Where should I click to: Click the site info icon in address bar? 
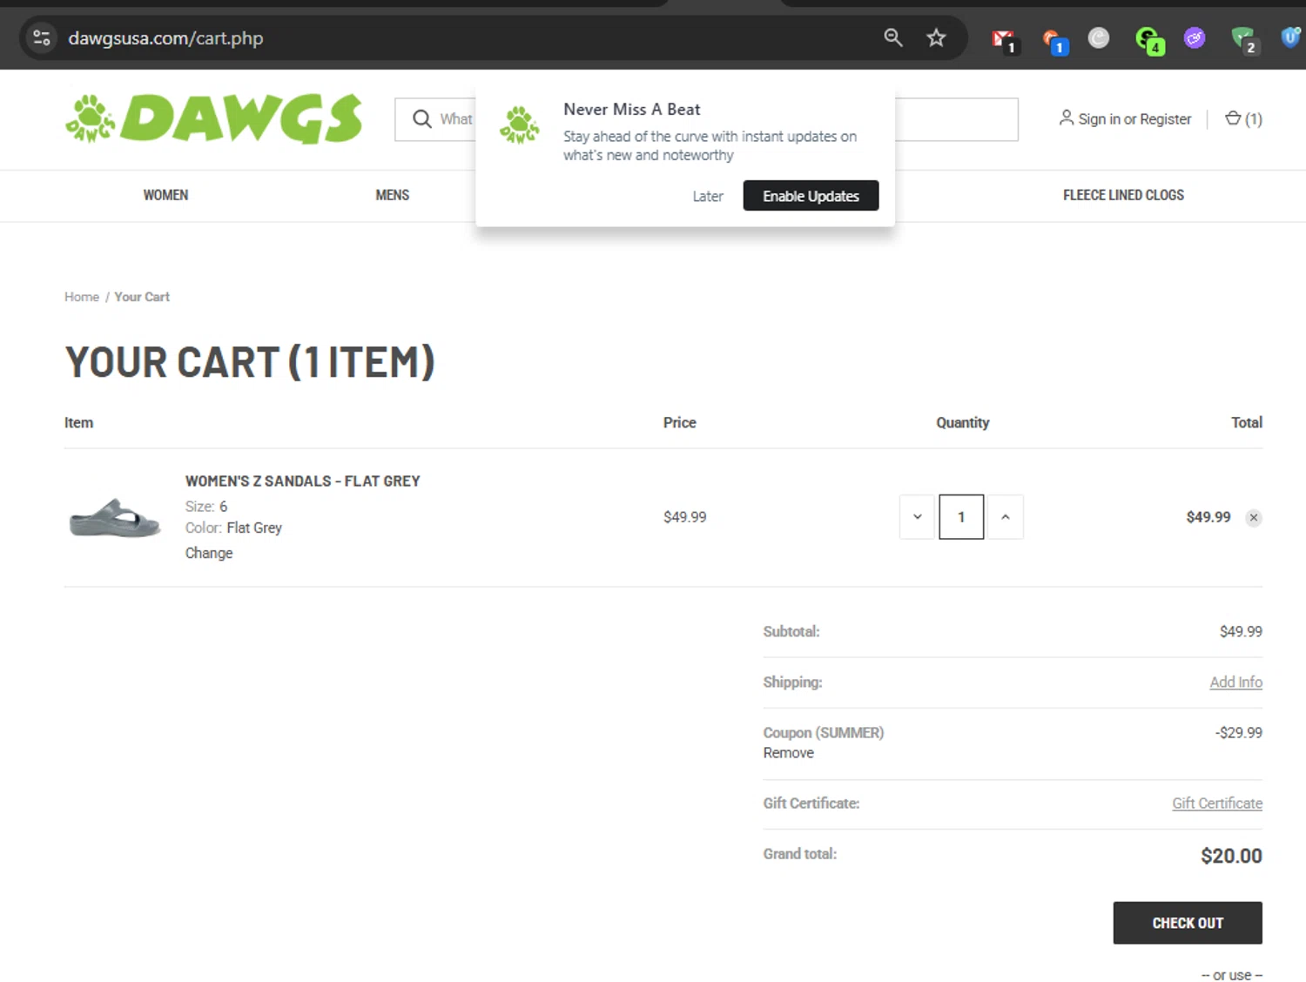41,37
